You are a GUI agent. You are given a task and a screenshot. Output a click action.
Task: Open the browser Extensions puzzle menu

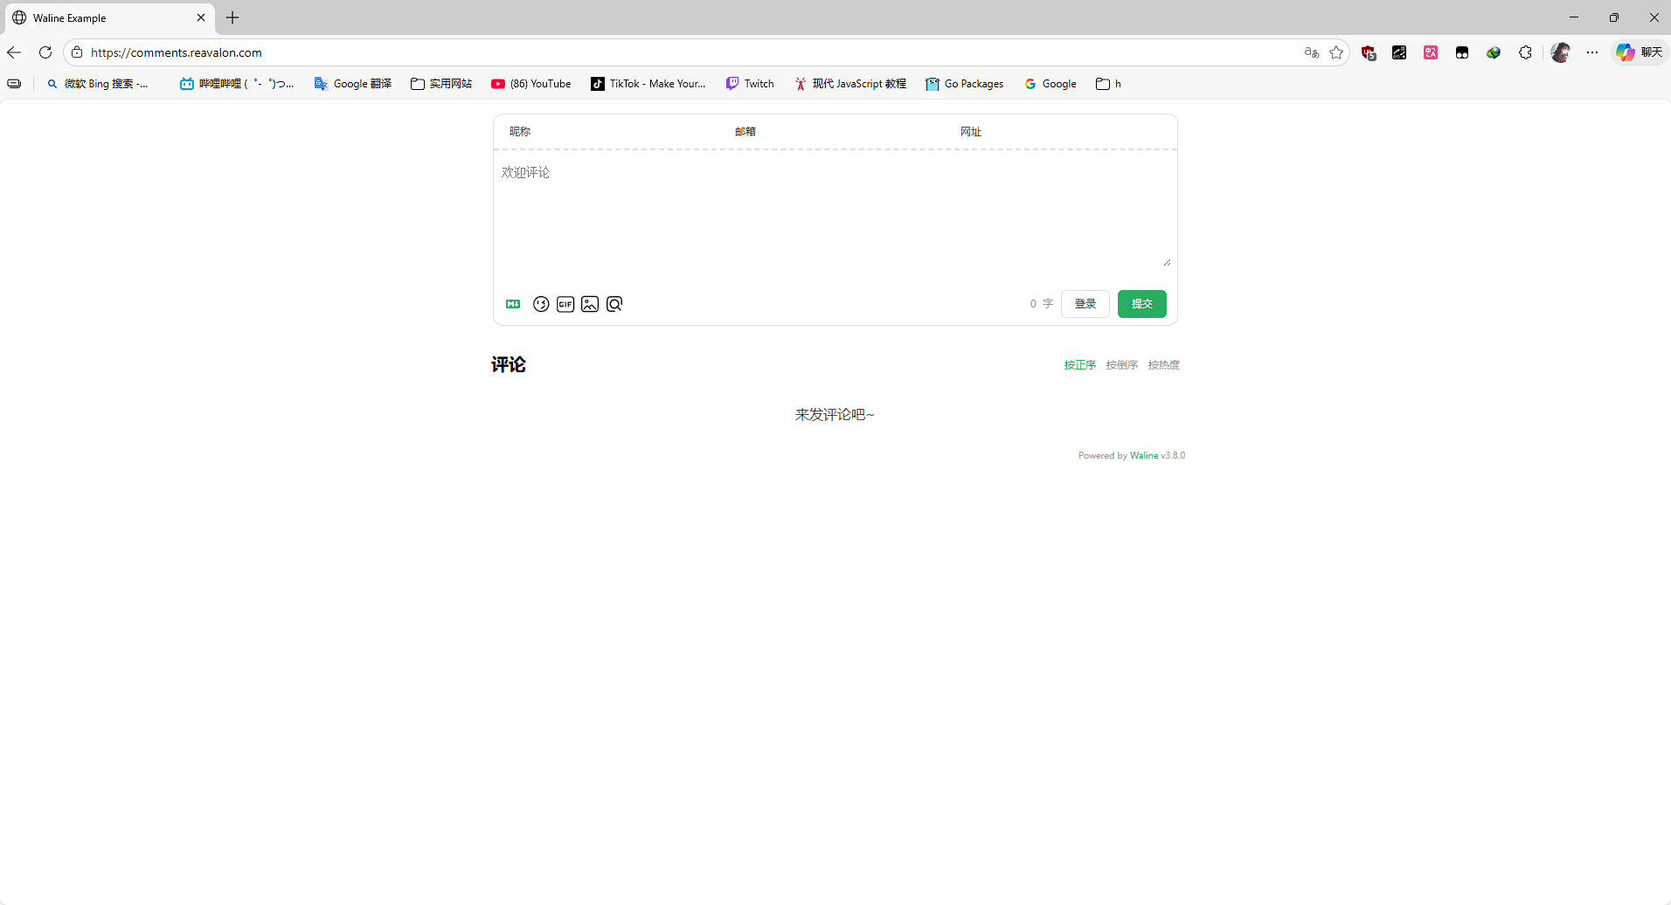click(x=1525, y=52)
